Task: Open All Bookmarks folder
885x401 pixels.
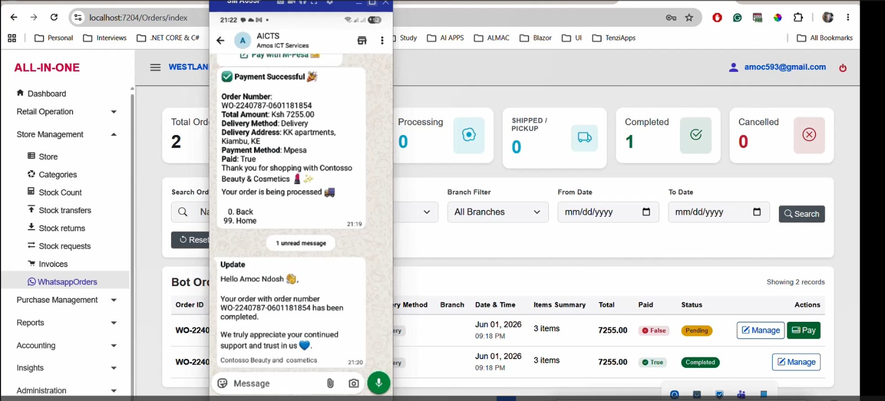Action: [825, 38]
